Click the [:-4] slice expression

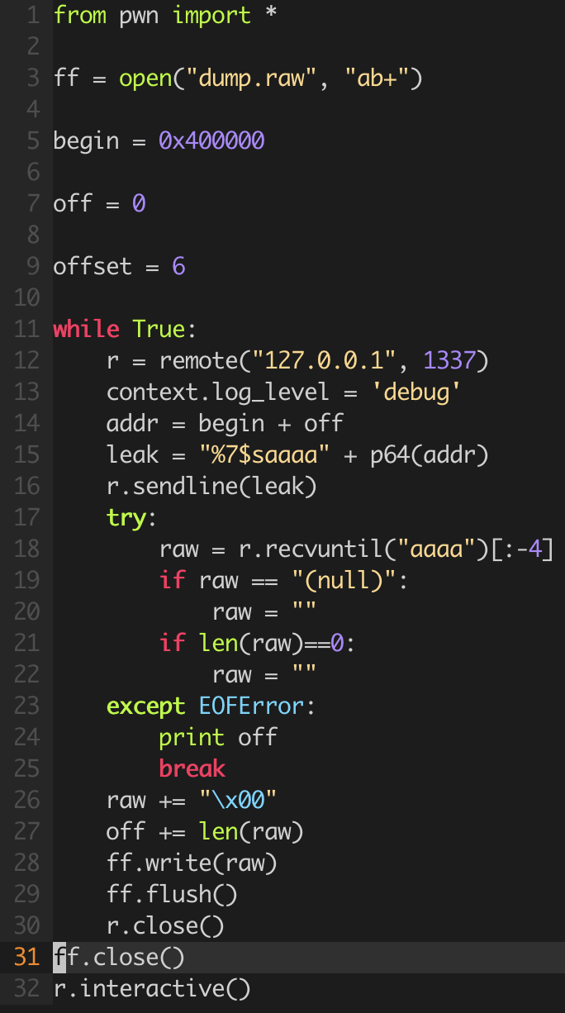(522, 549)
